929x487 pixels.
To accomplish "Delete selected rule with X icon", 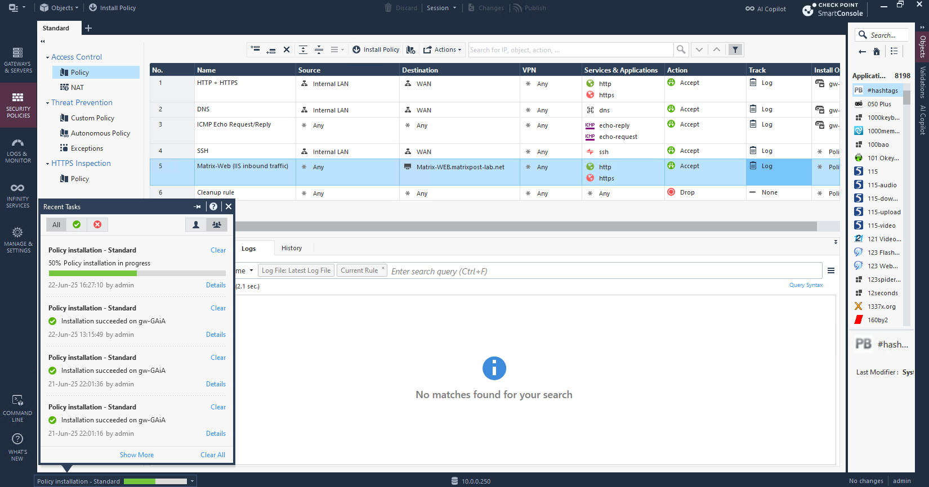I will (x=287, y=49).
